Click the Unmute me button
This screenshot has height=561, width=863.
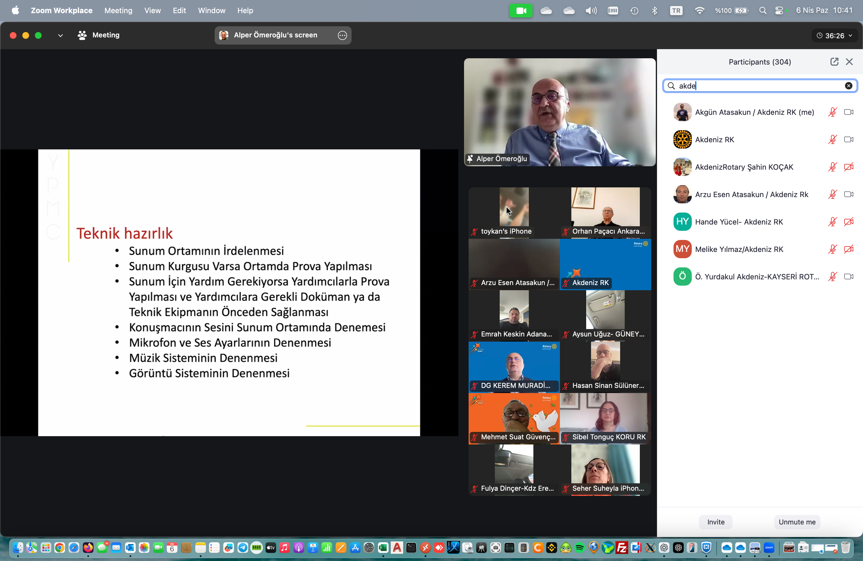[x=797, y=522]
